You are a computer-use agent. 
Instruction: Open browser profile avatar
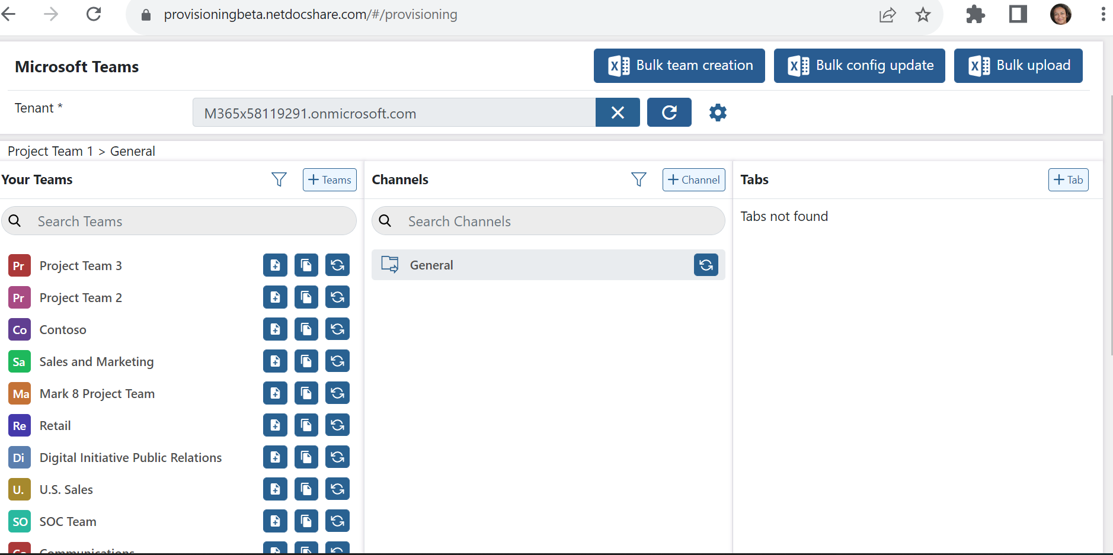pyautogui.click(x=1060, y=14)
